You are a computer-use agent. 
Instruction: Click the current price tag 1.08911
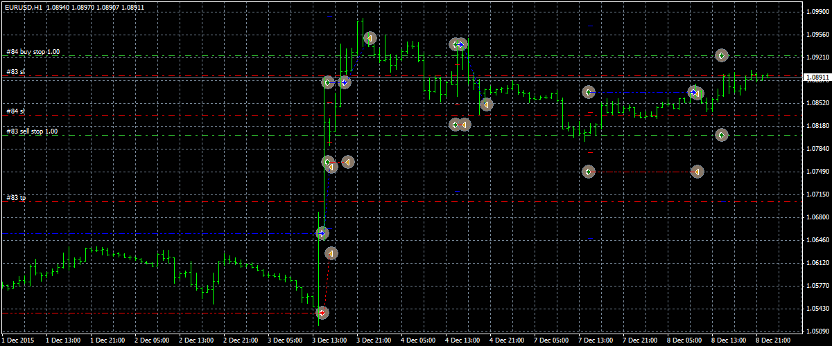[x=815, y=78]
